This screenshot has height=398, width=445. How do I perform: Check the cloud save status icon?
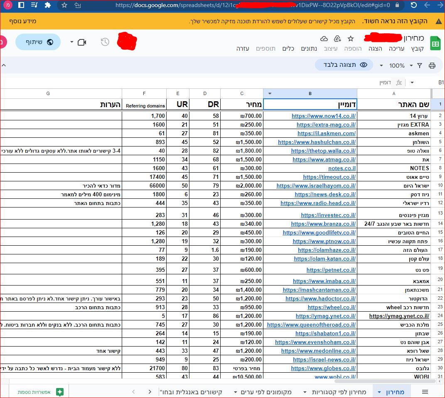[x=324, y=39]
